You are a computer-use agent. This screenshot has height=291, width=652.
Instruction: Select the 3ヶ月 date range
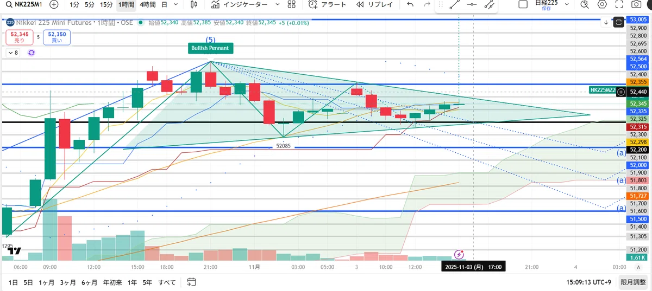pos(68,282)
